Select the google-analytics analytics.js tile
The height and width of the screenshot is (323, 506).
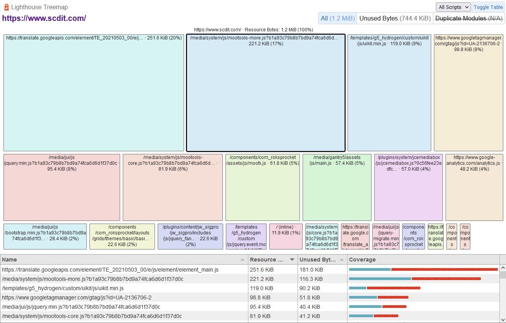[474, 188]
